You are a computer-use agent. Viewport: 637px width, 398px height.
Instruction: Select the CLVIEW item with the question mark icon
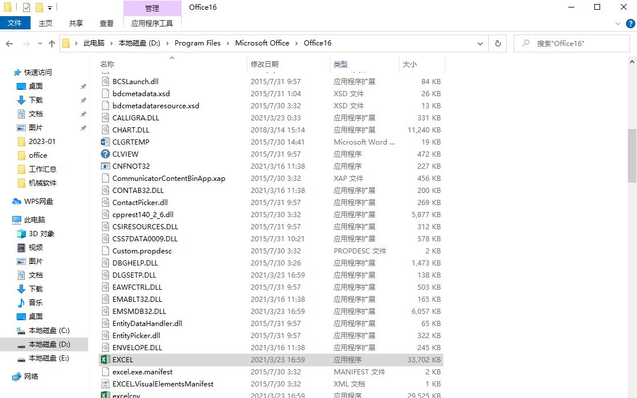[125, 154]
